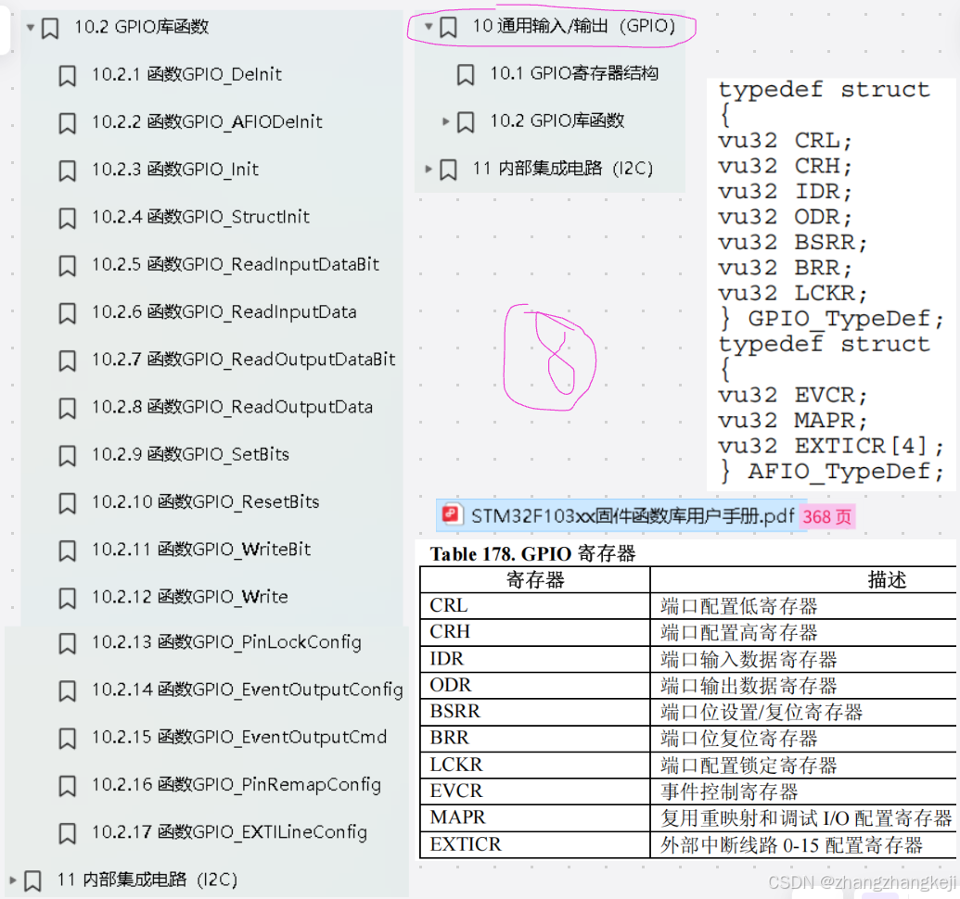Open 10.2.9 函数GPIO_SetBits bookmark
Viewport: 960px width, 899px height.
190,454
